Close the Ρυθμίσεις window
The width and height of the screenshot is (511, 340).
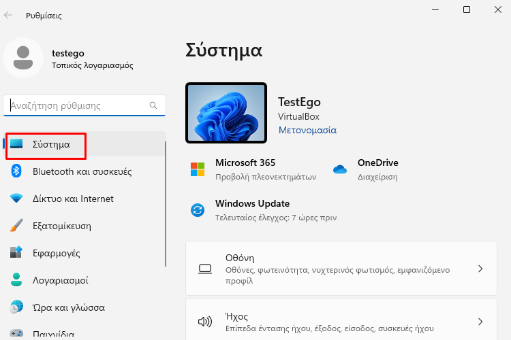tap(497, 10)
